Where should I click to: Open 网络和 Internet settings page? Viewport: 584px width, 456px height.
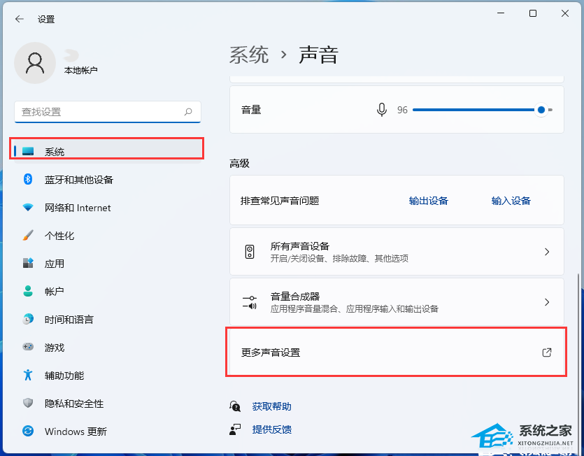coord(107,208)
